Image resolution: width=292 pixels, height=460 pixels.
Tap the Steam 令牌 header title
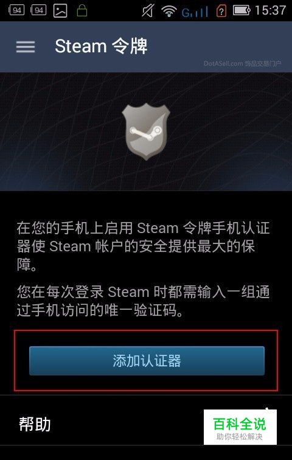(x=102, y=46)
